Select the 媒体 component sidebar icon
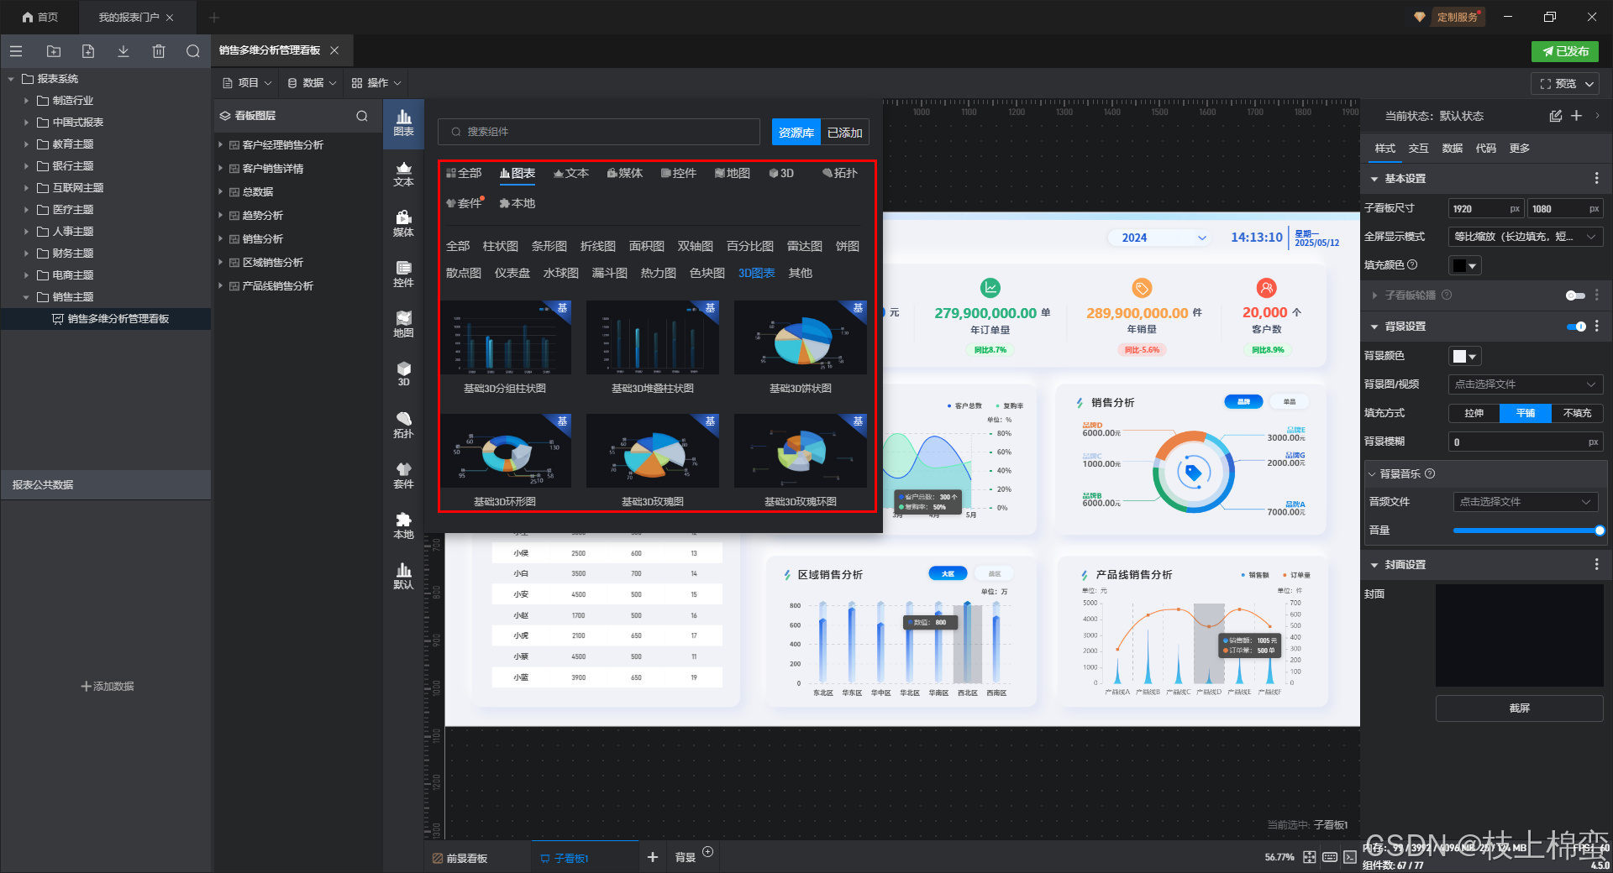Viewport: 1613px width, 873px height. tap(404, 224)
